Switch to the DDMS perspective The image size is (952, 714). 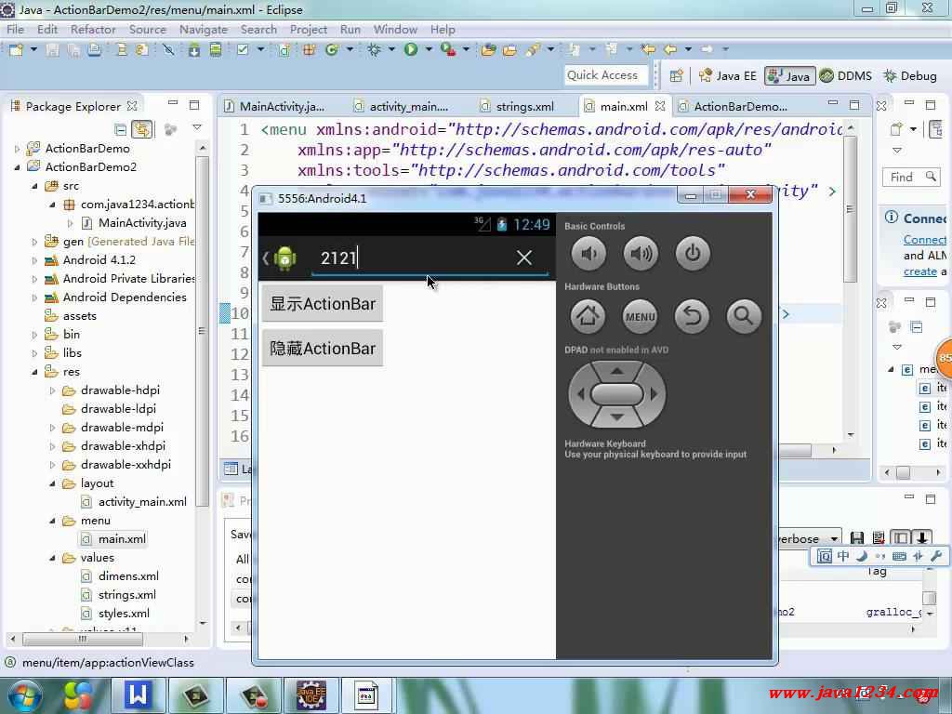[846, 76]
